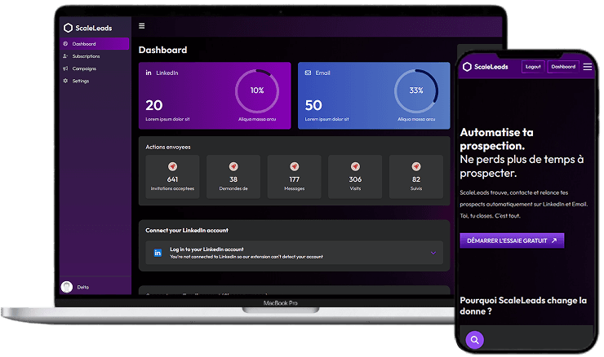Click the blue LinkedIn logo in login row

click(158, 253)
